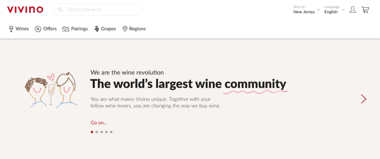Expand the Language English dropdown
380x159 pixels.
334,9
